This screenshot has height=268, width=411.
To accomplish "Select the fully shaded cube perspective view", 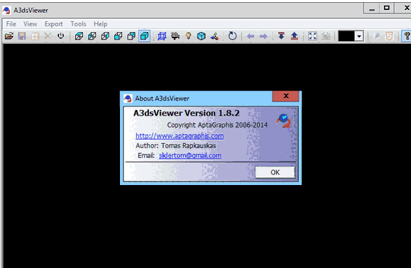I will click(144, 36).
